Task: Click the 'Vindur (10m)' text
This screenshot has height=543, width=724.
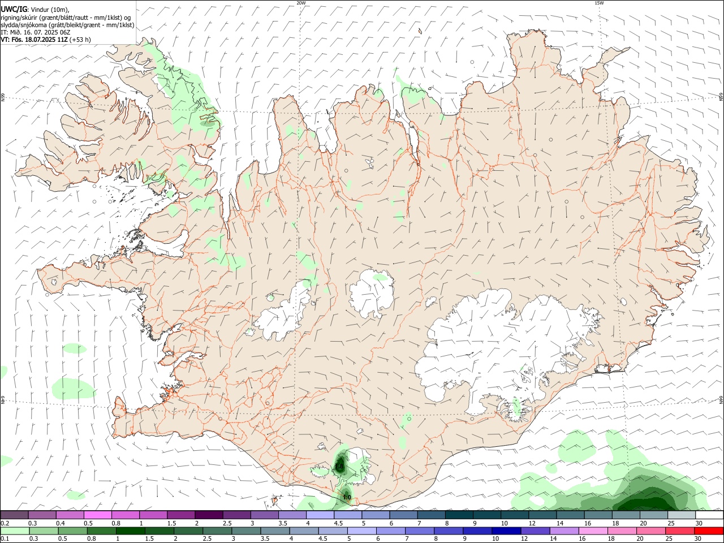Action: click(x=50, y=10)
